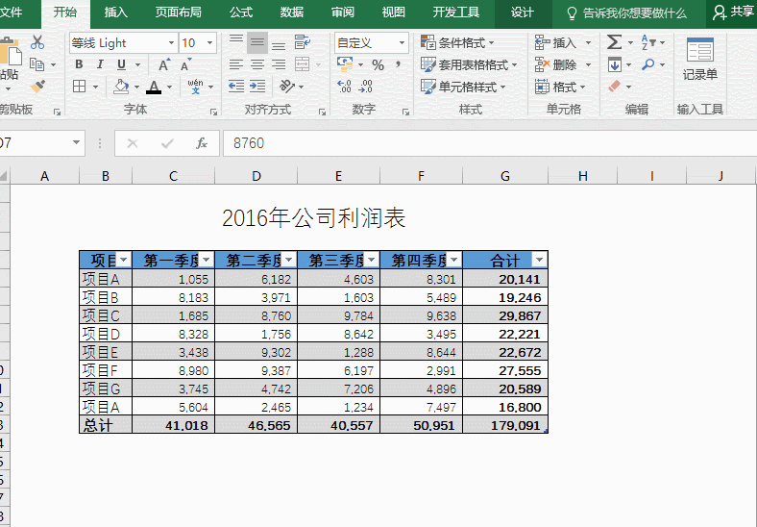Toggle center horizontal alignment

(256, 64)
